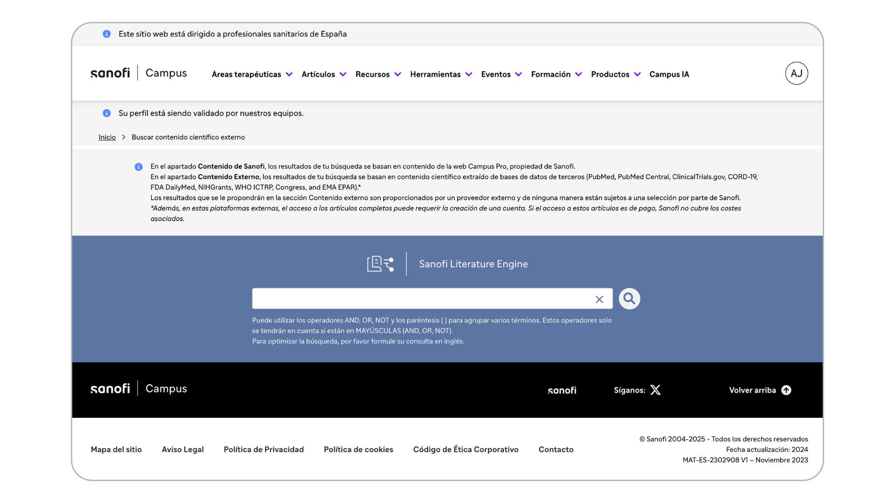This screenshot has width=895, height=503.
Task: Click 'Fecha actualización: 2024' text
Action: [x=767, y=449]
